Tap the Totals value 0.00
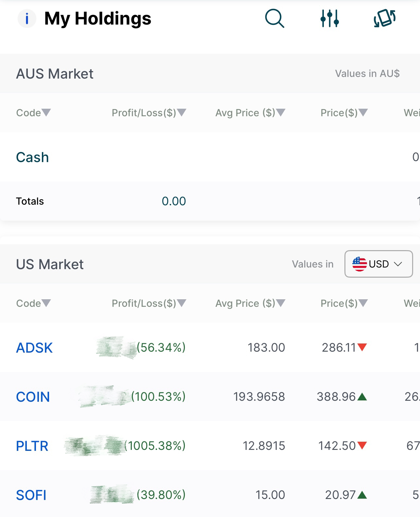420x517 pixels. 174,201
